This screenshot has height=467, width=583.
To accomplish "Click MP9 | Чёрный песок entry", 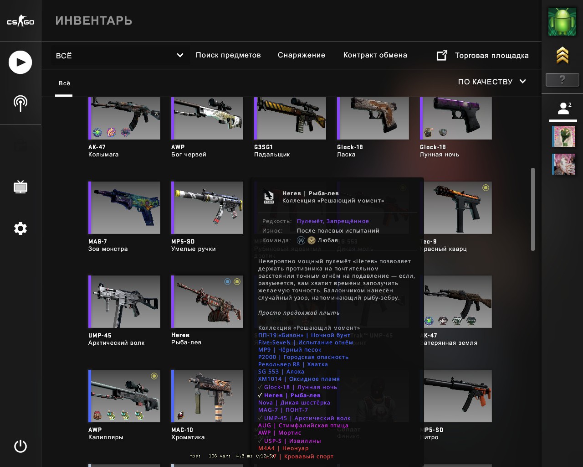I will click(290, 350).
